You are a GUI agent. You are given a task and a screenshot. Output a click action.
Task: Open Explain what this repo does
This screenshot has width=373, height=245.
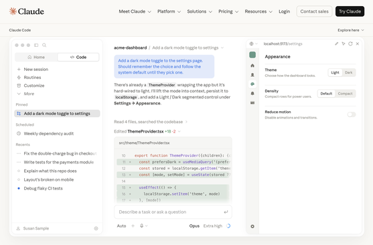point(57,171)
